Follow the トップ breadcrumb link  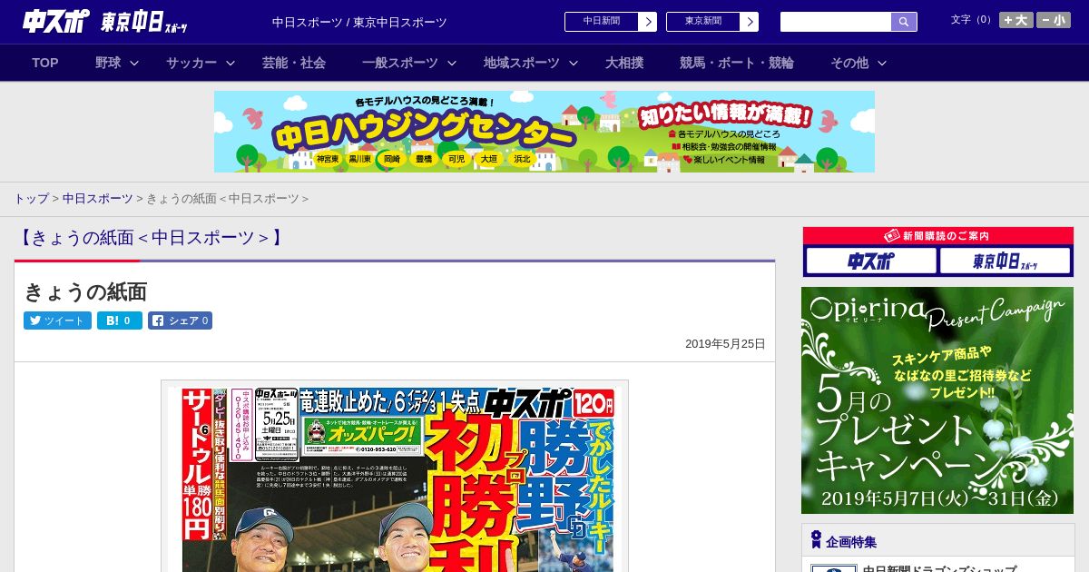pos(31,199)
